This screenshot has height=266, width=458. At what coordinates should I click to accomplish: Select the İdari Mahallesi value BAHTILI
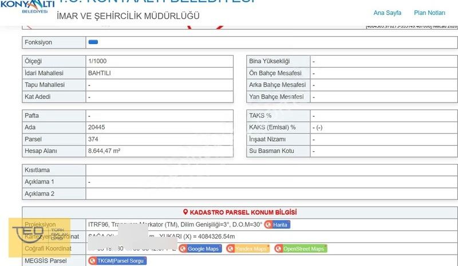(x=99, y=73)
